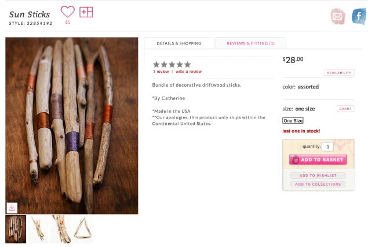Screen dimensions: 368x247
Task: Download the product image
Action: 12,208
